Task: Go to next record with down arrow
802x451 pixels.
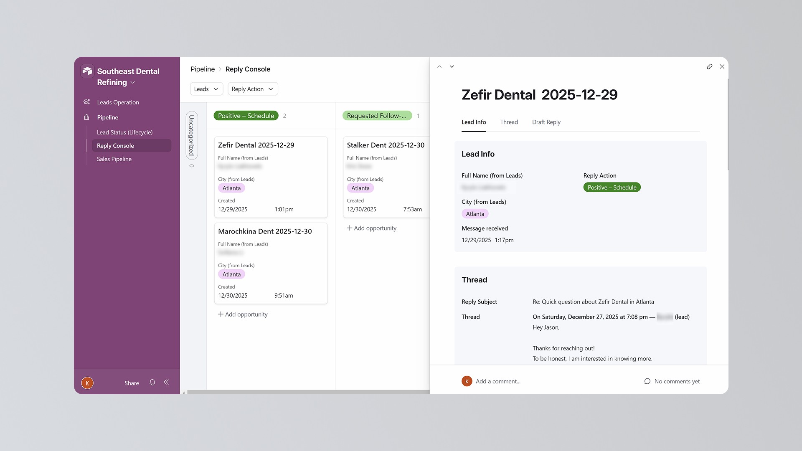Action: click(452, 66)
